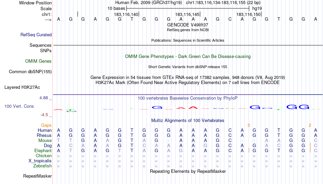Select the Dog alignment row label
Viewport: 323px width, 184px height.
tap(48, 145)
